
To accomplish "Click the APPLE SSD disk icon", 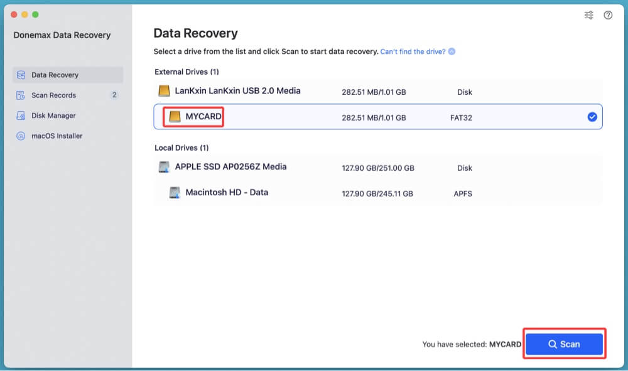I will [x=163, y=168].
